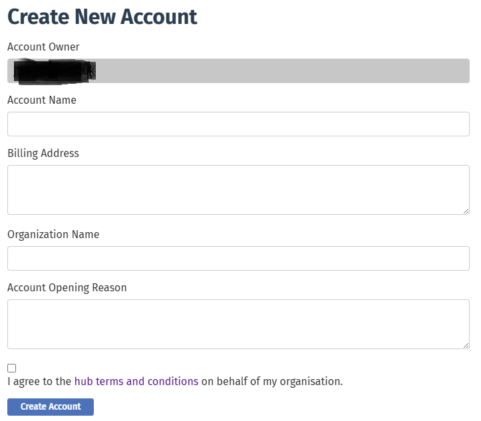Screen dimensions: 481x421
Task: Grab the Billing Address resize handle
Action: (466, 210)
